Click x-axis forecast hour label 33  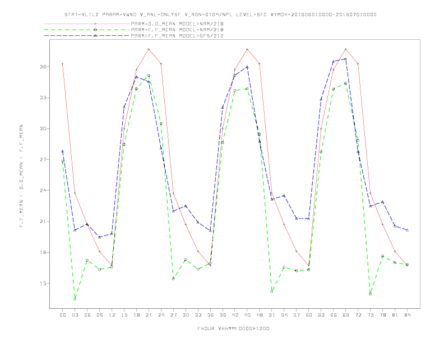click(198, 315)
